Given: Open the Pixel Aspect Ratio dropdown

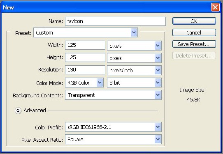Looking at the screenshot, I should pos(113,139).
